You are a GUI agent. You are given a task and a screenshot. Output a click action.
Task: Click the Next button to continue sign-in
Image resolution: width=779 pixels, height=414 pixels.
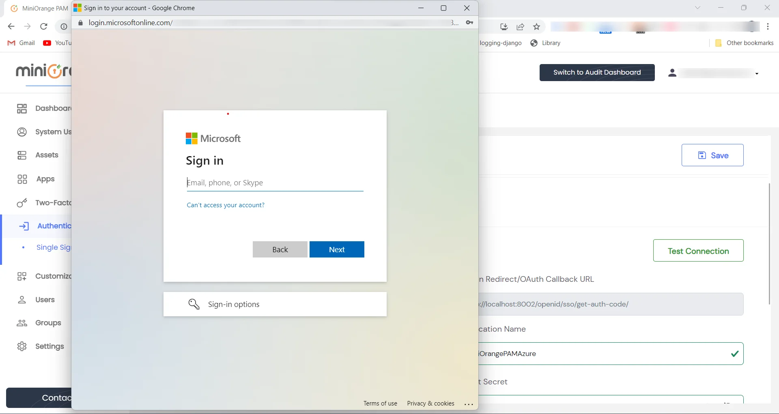click(337, 249)
